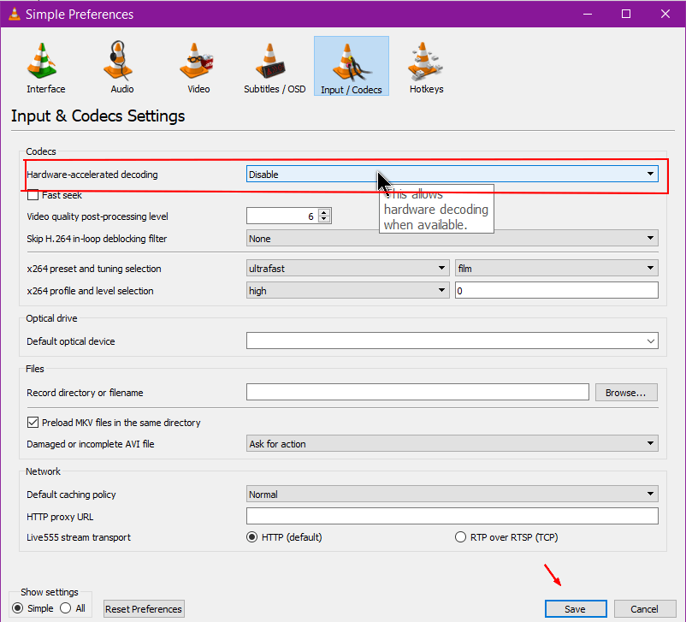Click Browse... for record directory
The image size is (686, 622).
(625, 393)
